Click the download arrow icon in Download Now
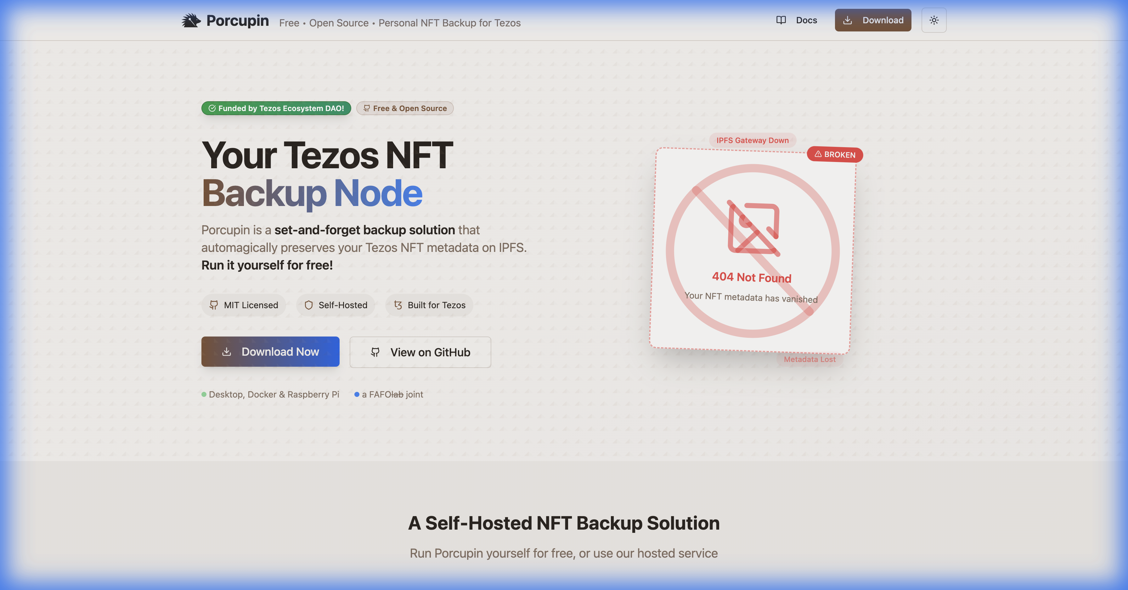 [x=227, y=352]
